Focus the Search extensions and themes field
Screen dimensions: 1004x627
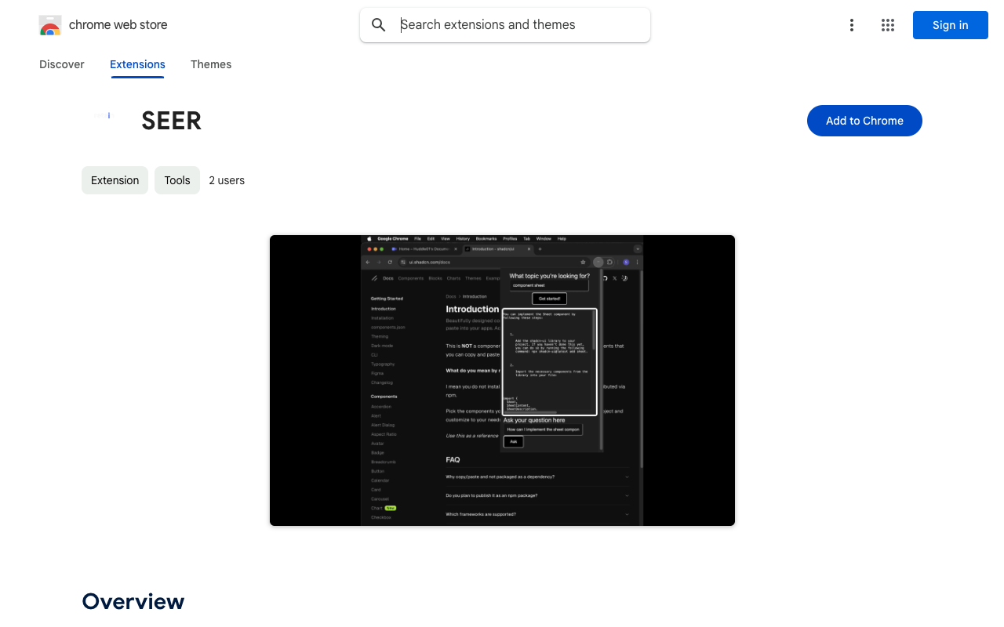(505, 25)
